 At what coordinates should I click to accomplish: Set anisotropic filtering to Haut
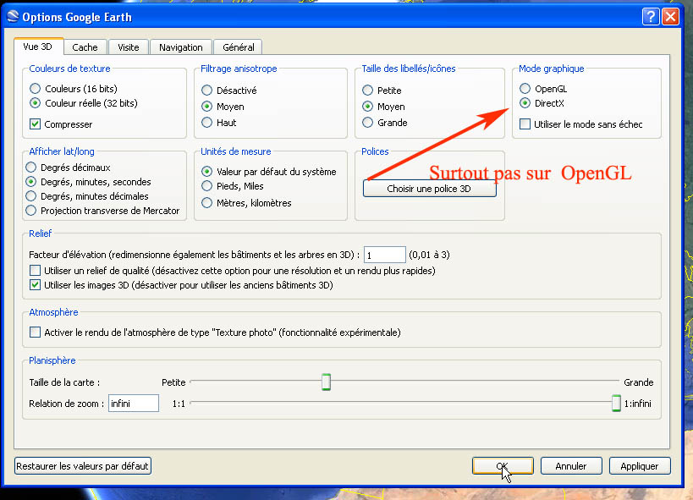coord(207,123)
